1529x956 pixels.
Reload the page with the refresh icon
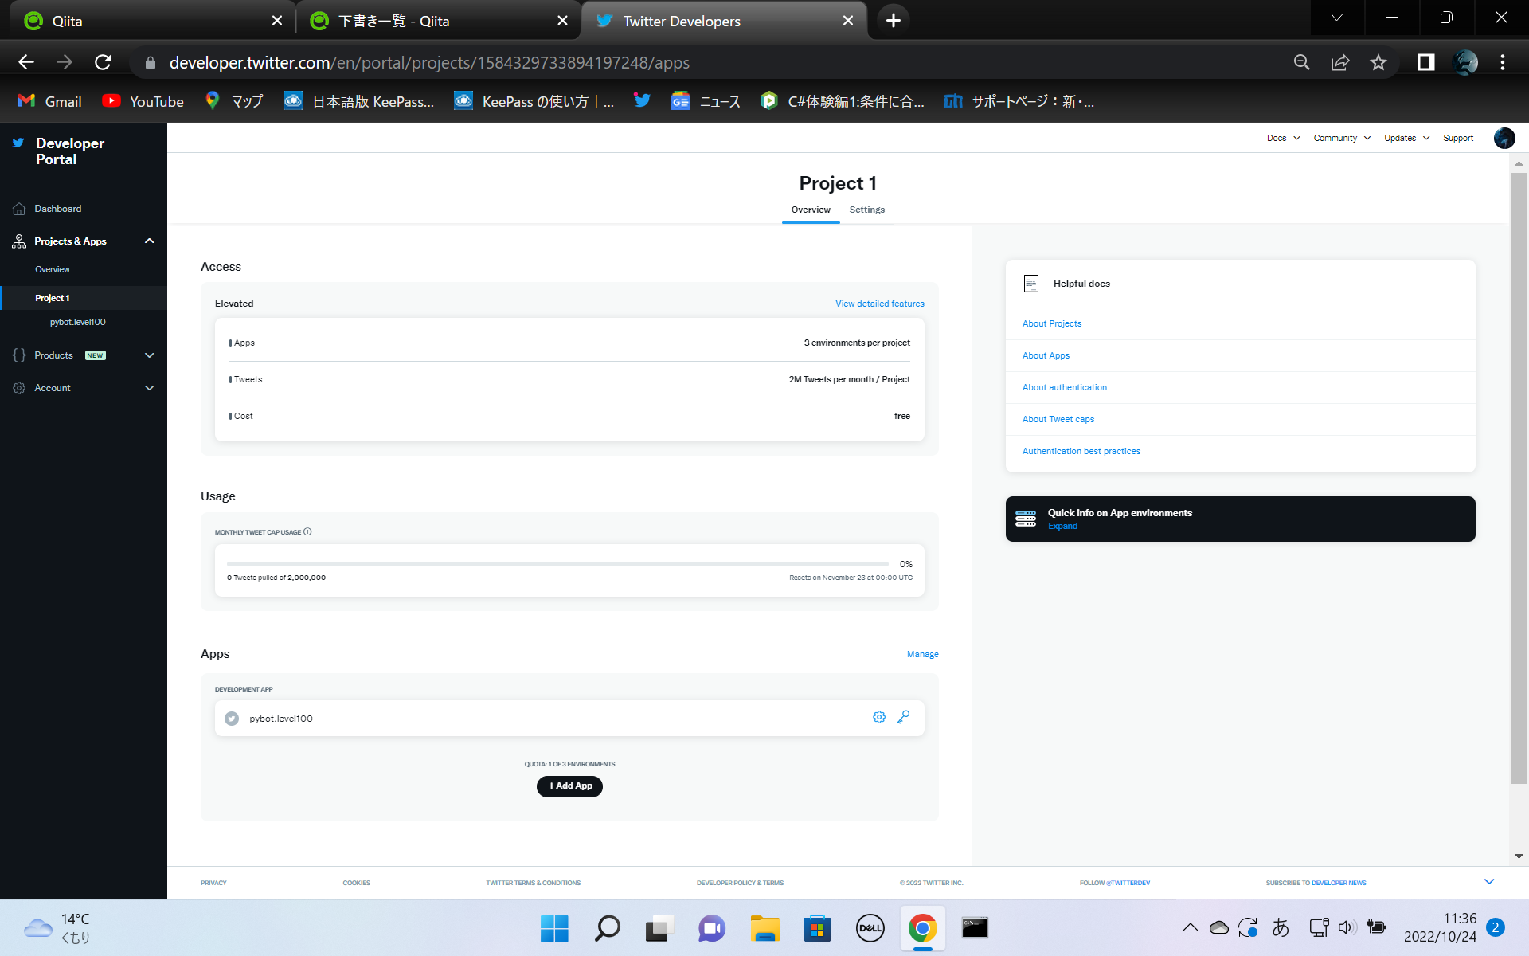(x=103, y=62)
